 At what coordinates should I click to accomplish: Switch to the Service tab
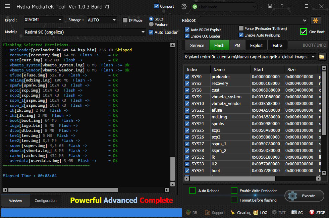pos(197,45)
